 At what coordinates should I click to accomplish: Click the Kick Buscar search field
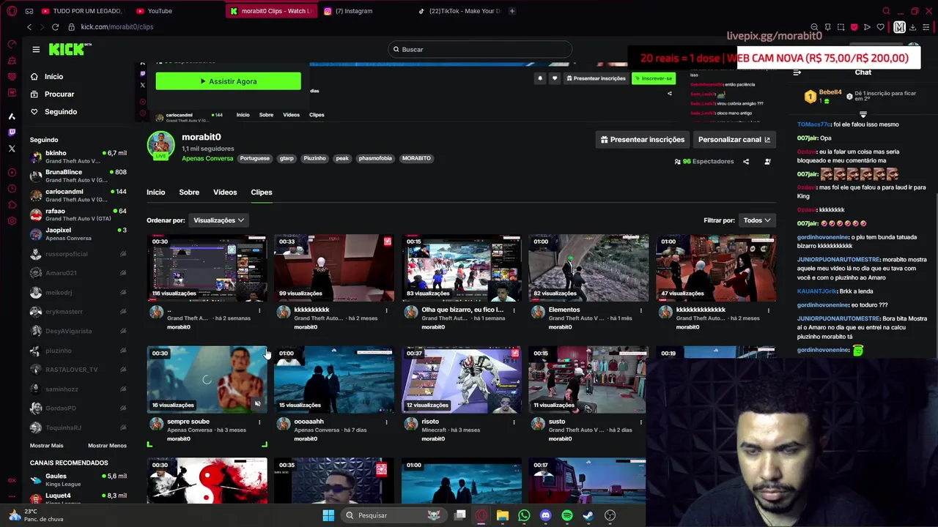coord(480,49)
